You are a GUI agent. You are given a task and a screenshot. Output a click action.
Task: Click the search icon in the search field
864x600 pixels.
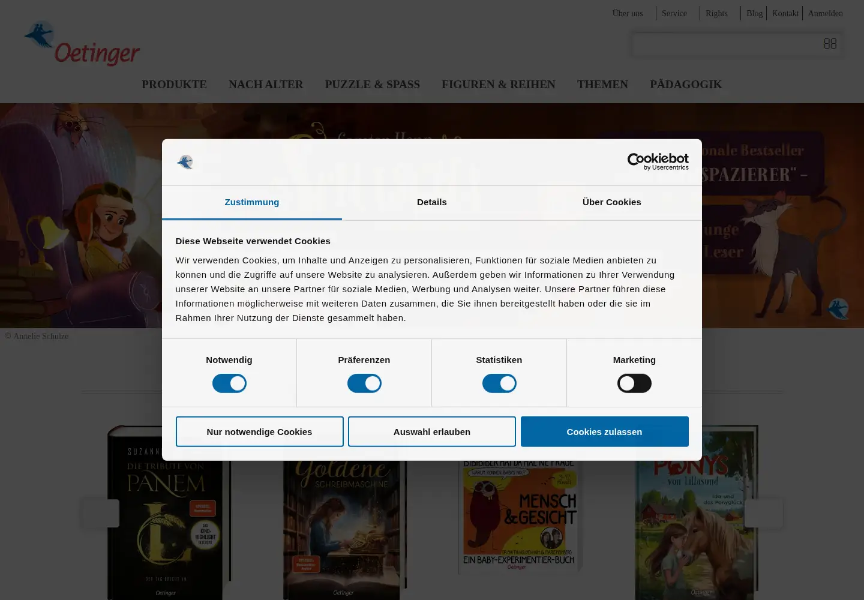coord(830,44)
